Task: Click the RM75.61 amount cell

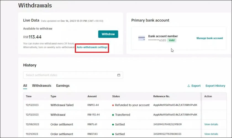Action: coord(92,124)
